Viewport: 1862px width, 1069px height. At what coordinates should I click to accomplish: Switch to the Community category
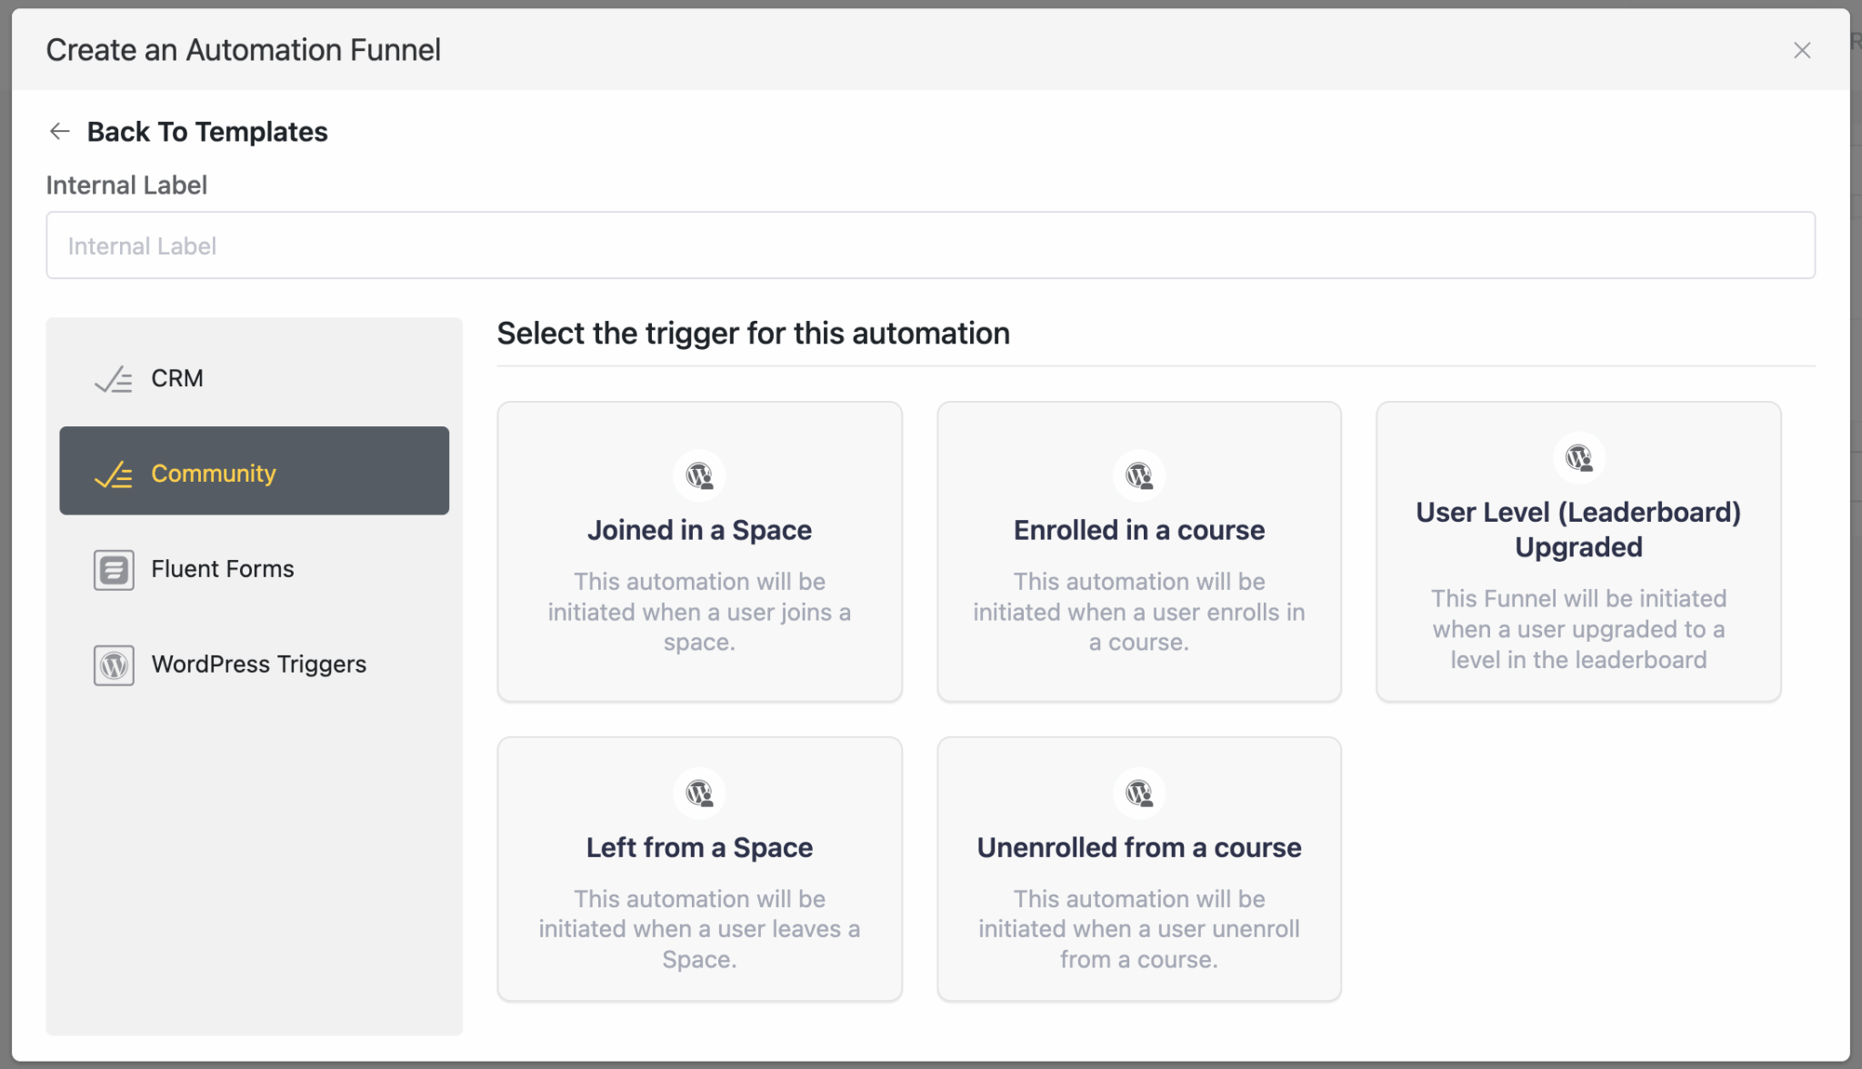(x=213, y=473)
